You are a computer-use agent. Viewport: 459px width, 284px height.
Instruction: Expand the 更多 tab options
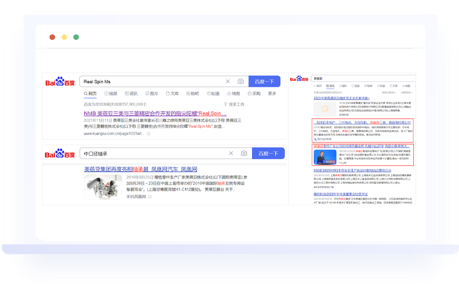[272, 93]
